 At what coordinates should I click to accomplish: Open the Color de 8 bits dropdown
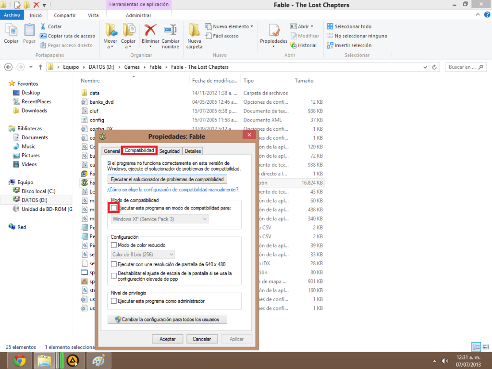[143, 255]
